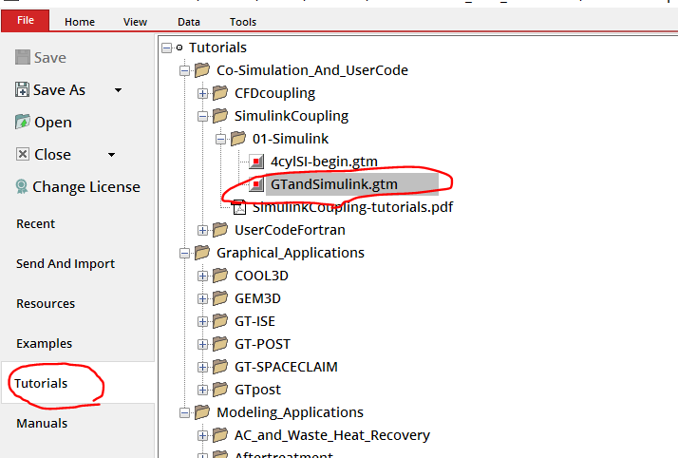Screen dimensions: 678x458
Task: Click the Change License badge icon
Action: pyautogui.click(x=23, y=187)
